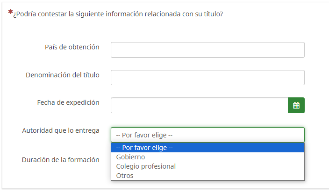The image size is (329, 191).
Task: Select the "Colegio profesional" option
Action: click(146, 166)
